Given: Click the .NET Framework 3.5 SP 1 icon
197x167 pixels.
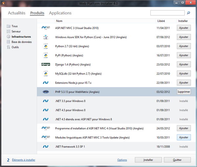Looking at the screenshot, I should coord(46,146).
